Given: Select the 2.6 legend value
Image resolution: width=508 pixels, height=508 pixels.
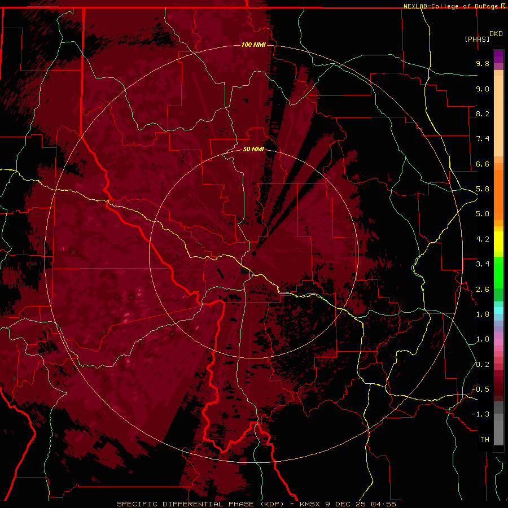Looking at the screenshot, I should tap(483, 290).
